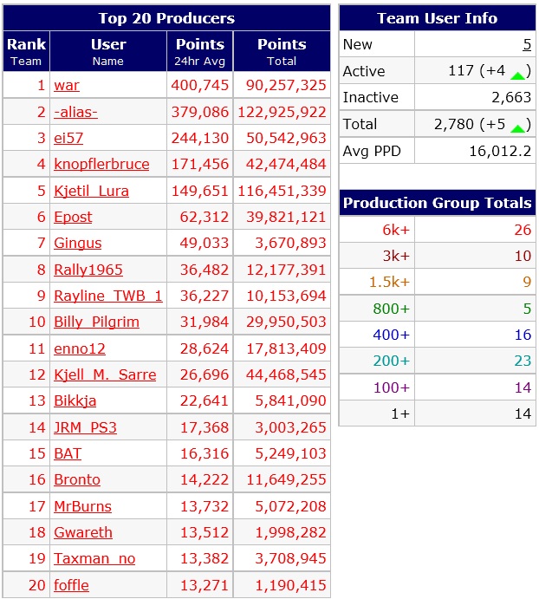Click the green up arrow beside Total count
Screen dimensions: 539x599
tap(517, 128)
